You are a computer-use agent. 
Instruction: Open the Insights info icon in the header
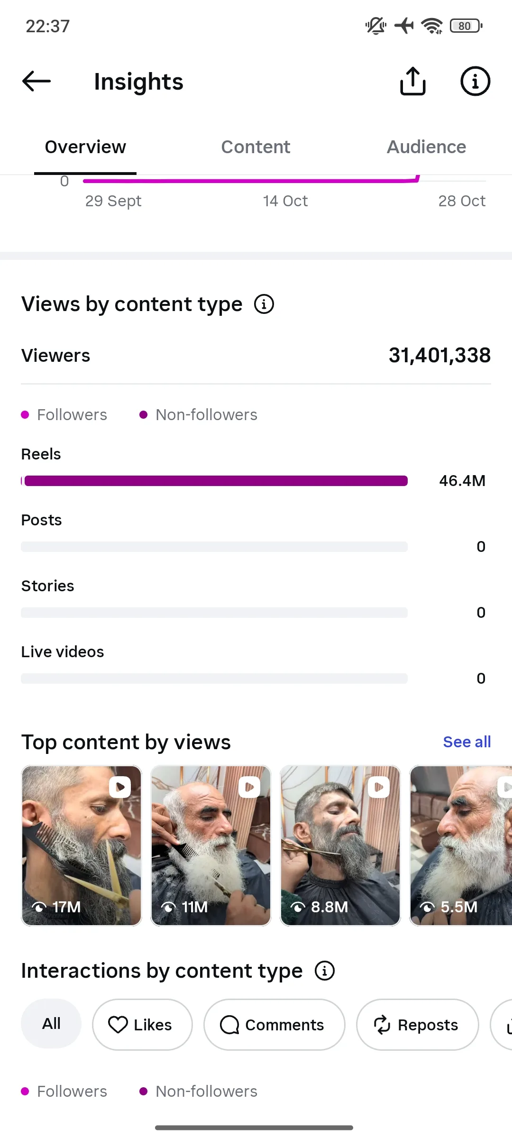pyautogui.click(x=475, y=81)
